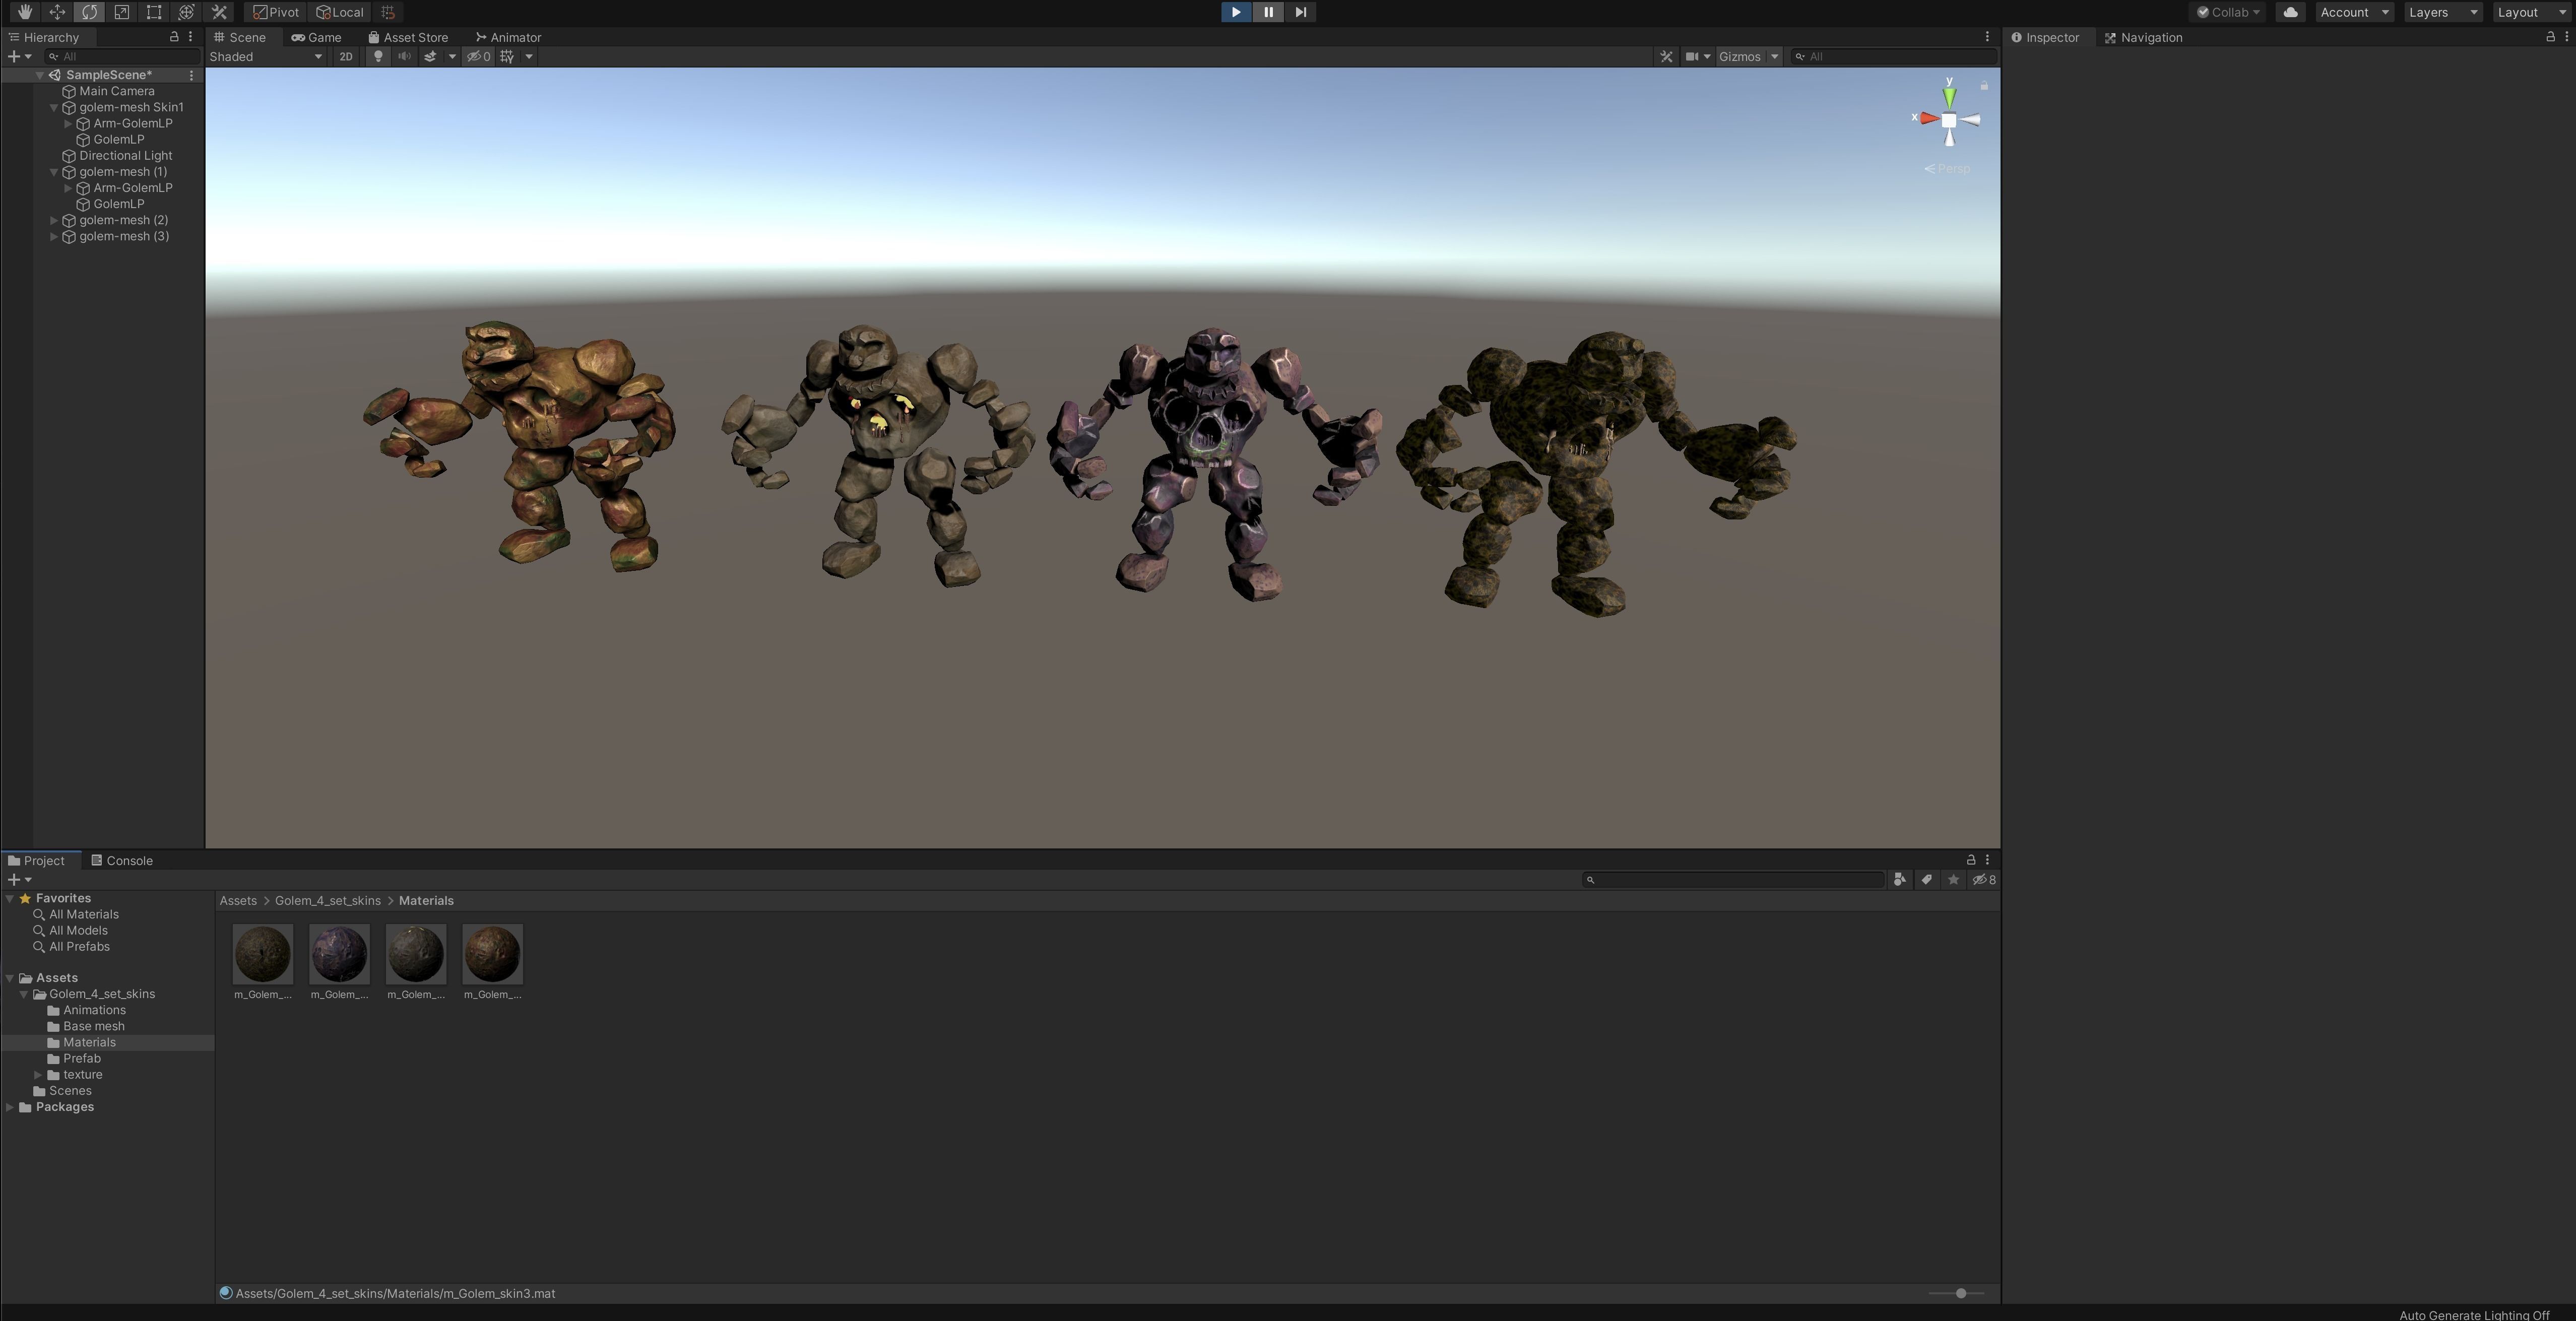Screen dimensions: 2576x1321
Task: Switch to the Asset Store tab
Action: point(408,37)
